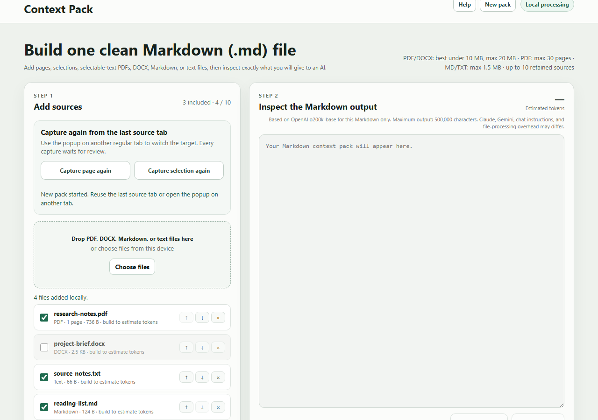This screenshot has width=598, height=420.
Task: Start a New pack
Action: pyautogui.click(x=498, y=5)
